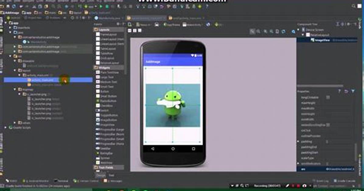Open Nexus 4 device dropdown
This screenshot has height=191, width=364.
pos(143,25)
